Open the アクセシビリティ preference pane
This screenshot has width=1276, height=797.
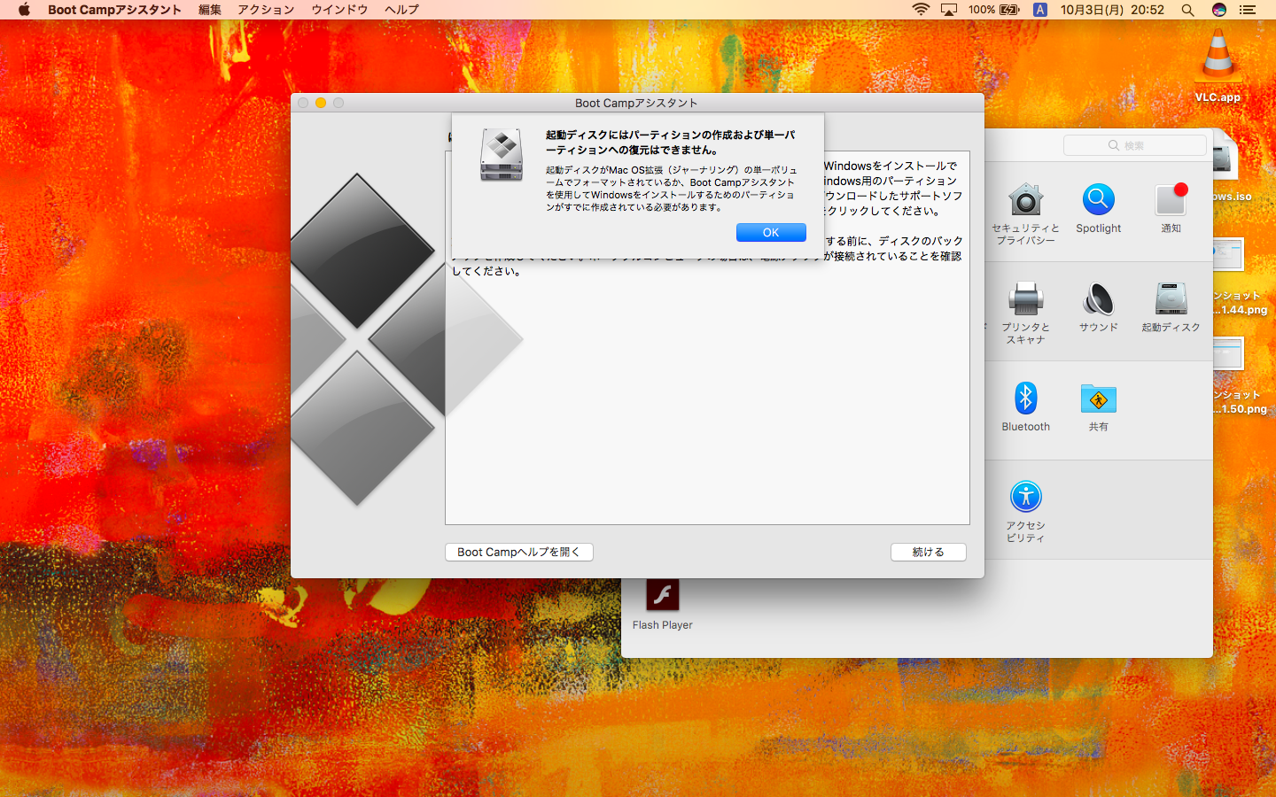(1025, 511)
